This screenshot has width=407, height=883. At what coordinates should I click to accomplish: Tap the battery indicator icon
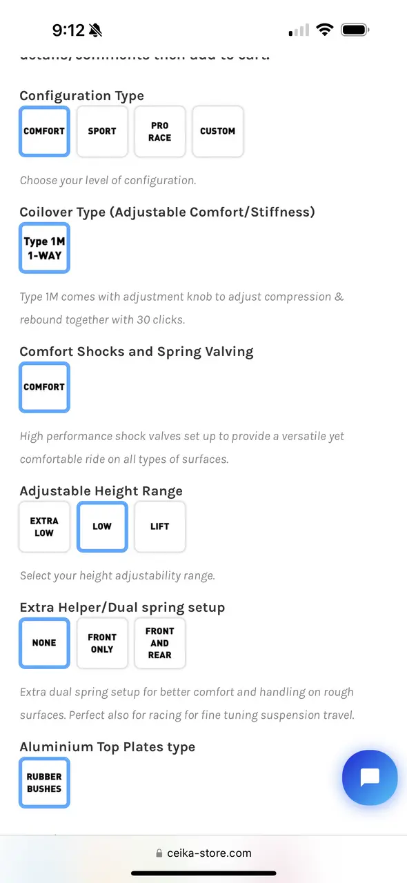pyautogui.click(x=355, y=30)
